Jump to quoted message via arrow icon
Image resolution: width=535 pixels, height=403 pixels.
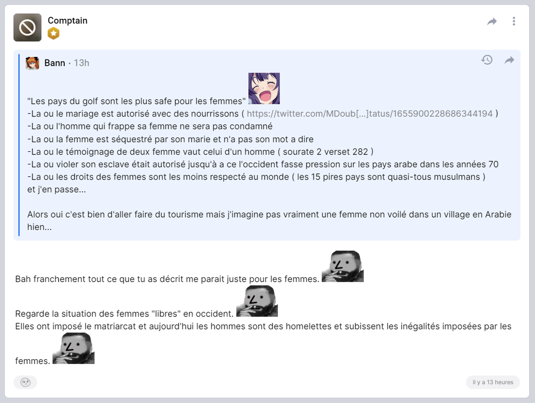point(509,61)
